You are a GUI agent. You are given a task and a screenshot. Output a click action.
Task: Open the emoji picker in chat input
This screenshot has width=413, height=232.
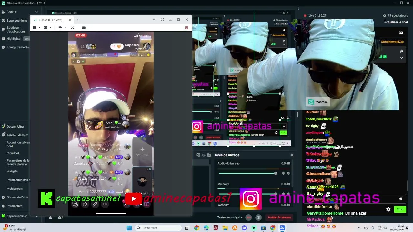401,199
